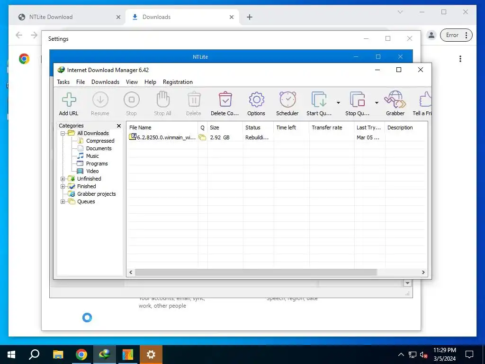Click the muted volume tray icon
Screen dimensions: 485x364
point(424,355)
